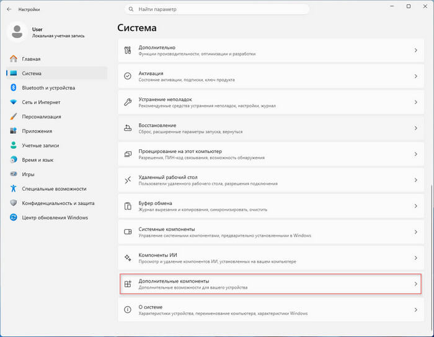Click the vertical scrollbar thumb
The image size is (434, 337).
coord(432,257)
